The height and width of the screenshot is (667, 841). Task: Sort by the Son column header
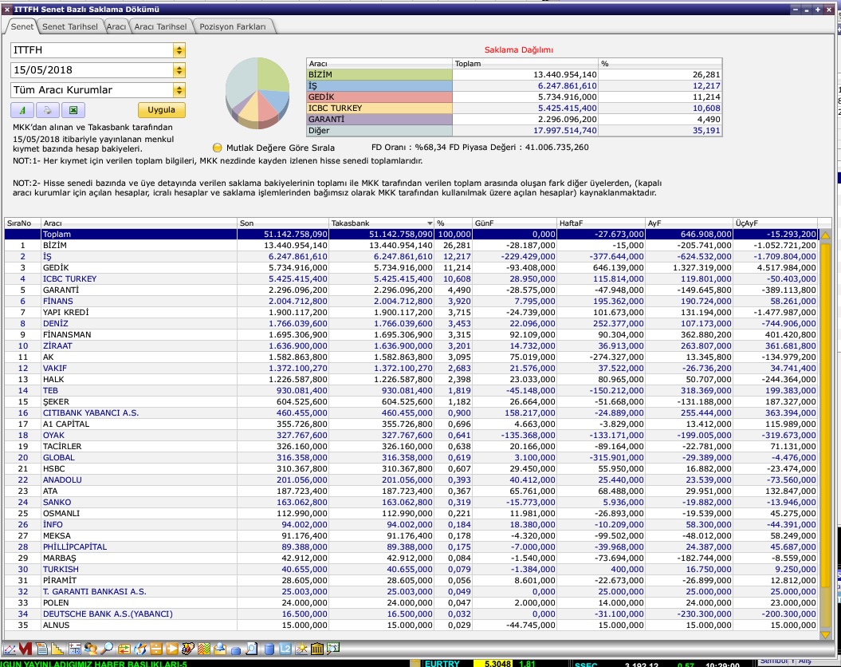(x=283, y=223)
